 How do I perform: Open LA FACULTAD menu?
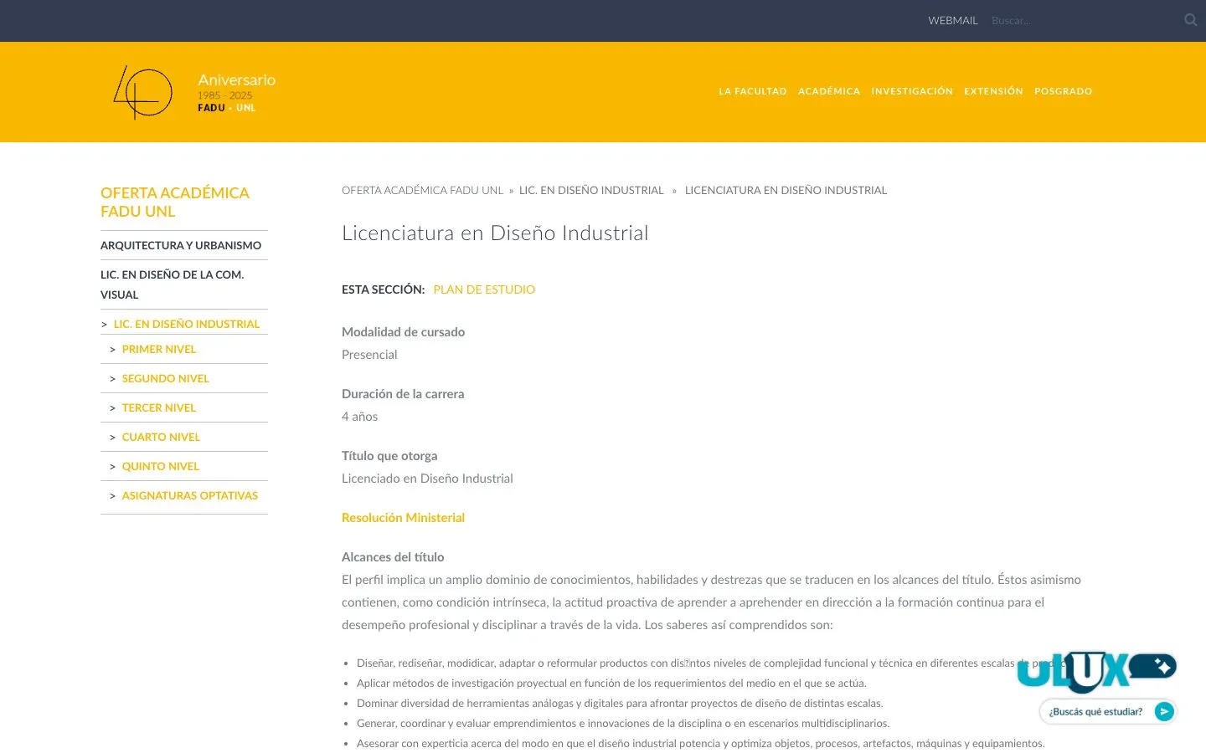[753, 91]
